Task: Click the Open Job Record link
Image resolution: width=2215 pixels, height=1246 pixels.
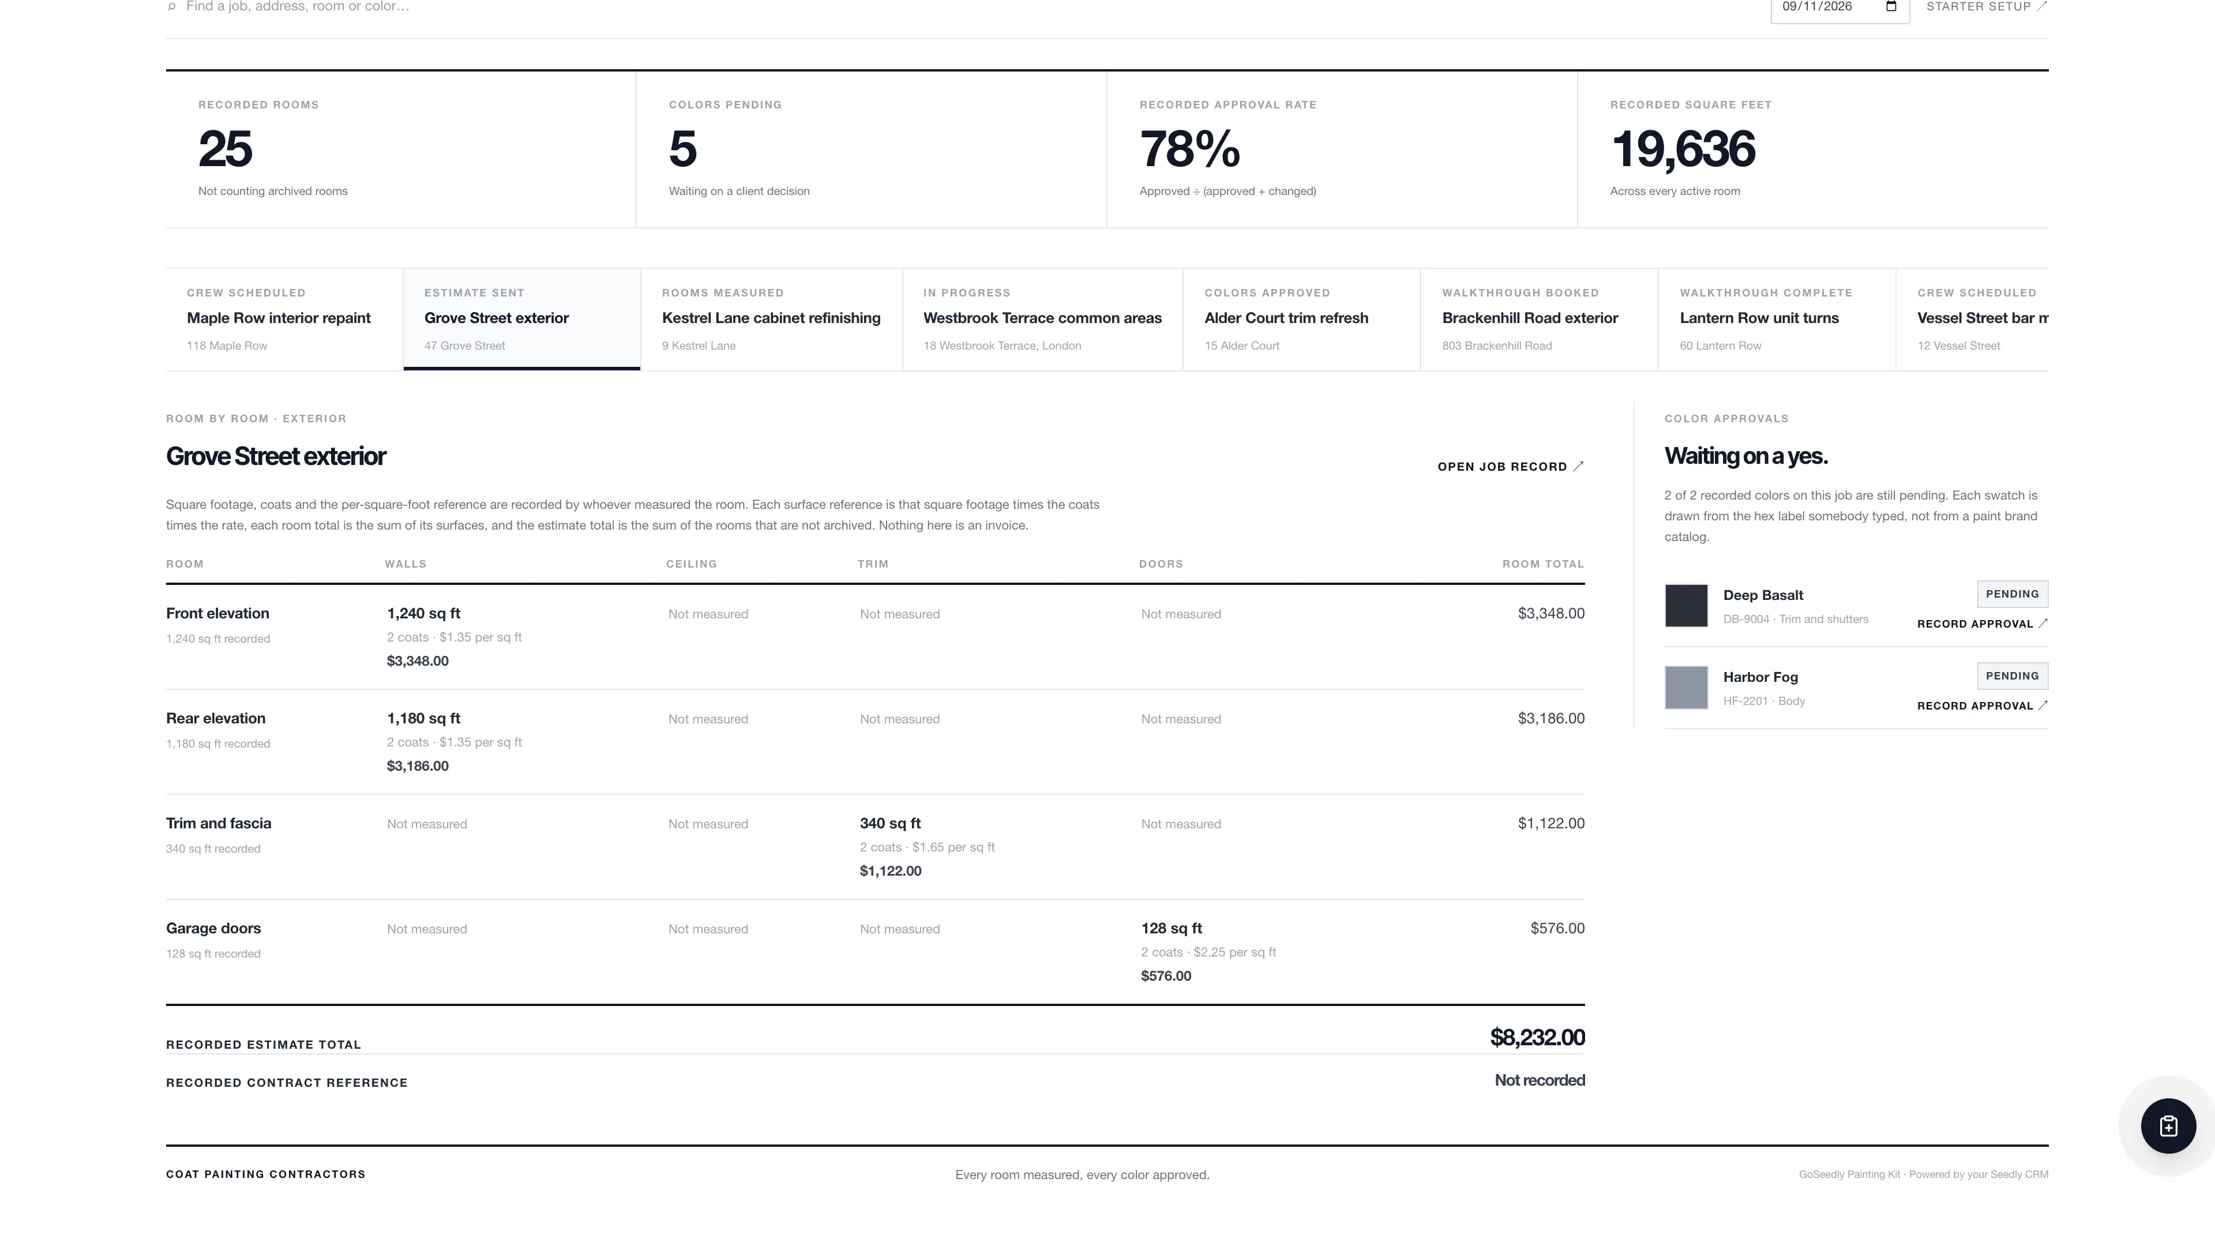Action: pyautogui.click(x=1510, y=466)
